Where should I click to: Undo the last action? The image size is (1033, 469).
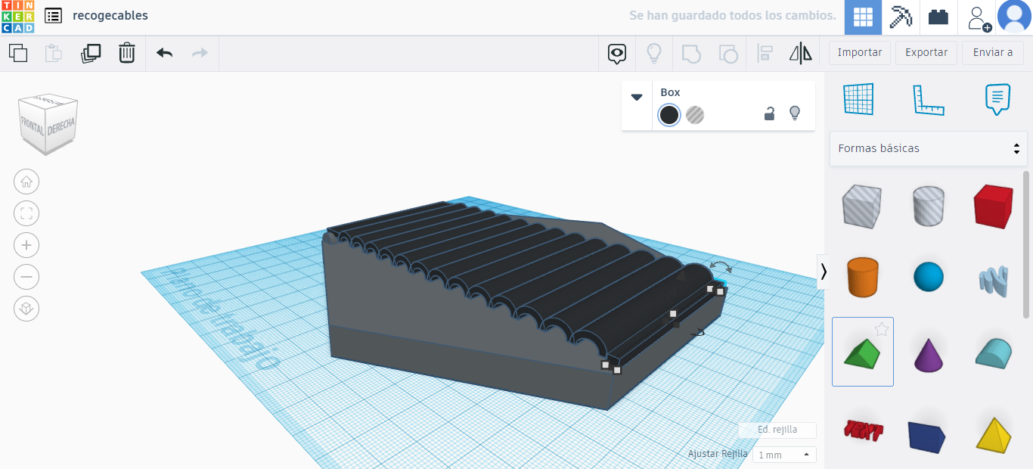click(x=165, y=53)
